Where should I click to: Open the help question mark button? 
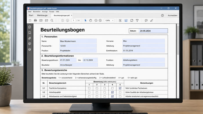(x=162, y=15)
